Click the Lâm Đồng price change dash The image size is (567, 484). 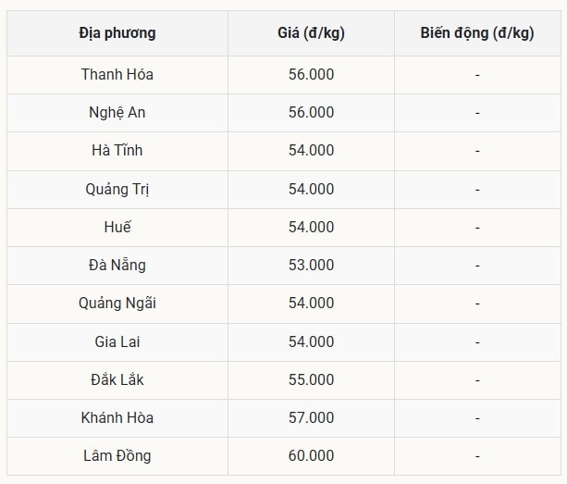(477, 455)
